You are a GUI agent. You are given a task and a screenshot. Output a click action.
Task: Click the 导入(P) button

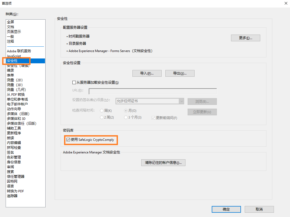(x=147, y=73)
